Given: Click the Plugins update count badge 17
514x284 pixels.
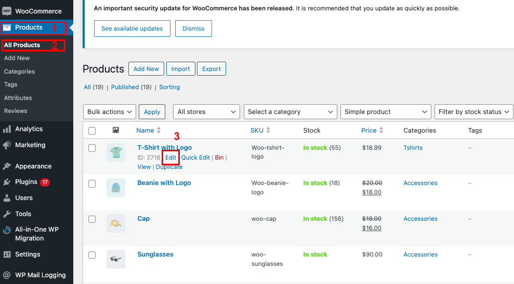Looking at the screenshot, I should pyautogui.click(x=45, y=182).
